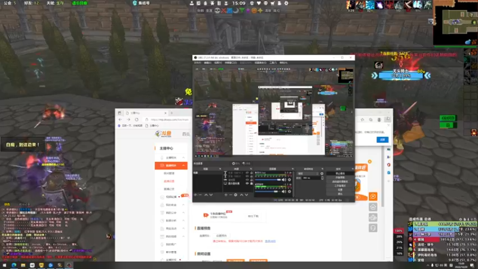Click green triangle raid marker icon in game

point(242,10)
